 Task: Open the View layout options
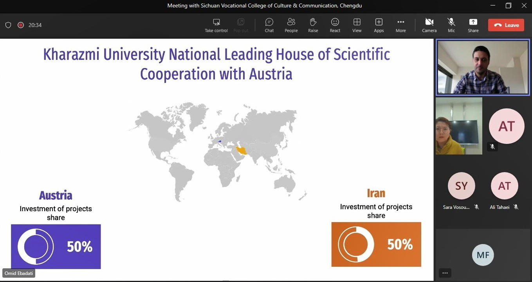(x=357, y=25)
